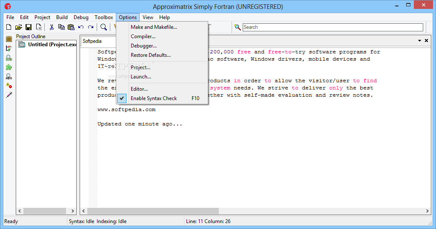Cut the selection with the scissors icon
Viewport: 436px width, 229px height.
point(52,27)
